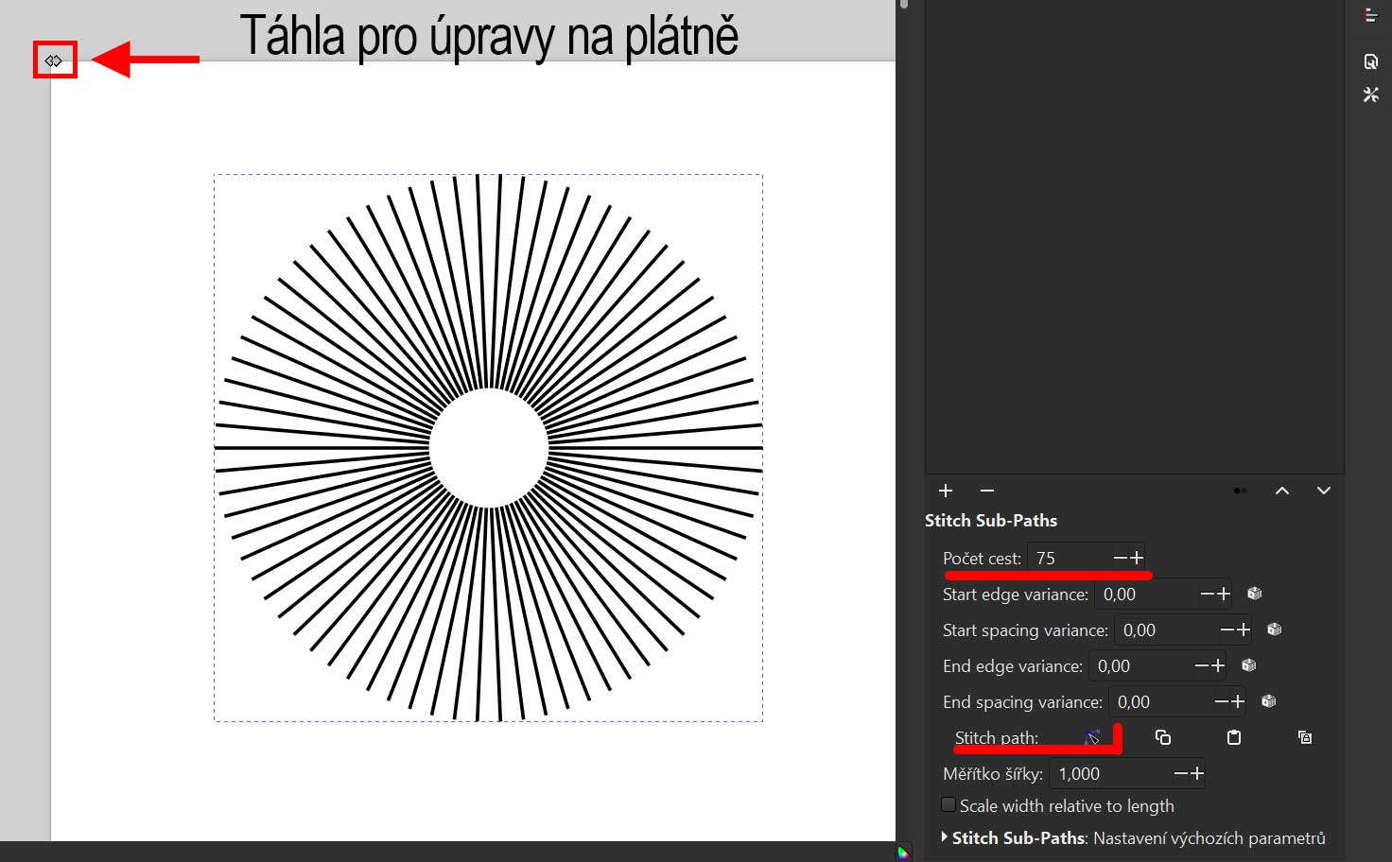Increase Počet cest value with plus
The width and height of the screenshot is (1392, 862).
pos(1136,558)
